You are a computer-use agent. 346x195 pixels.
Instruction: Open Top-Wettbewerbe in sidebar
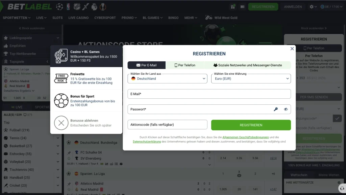(23, 54)
